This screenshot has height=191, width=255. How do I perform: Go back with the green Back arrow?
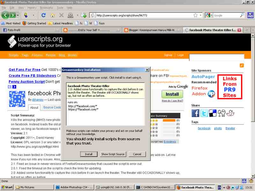pyautogui.click(x=5, y=15)
